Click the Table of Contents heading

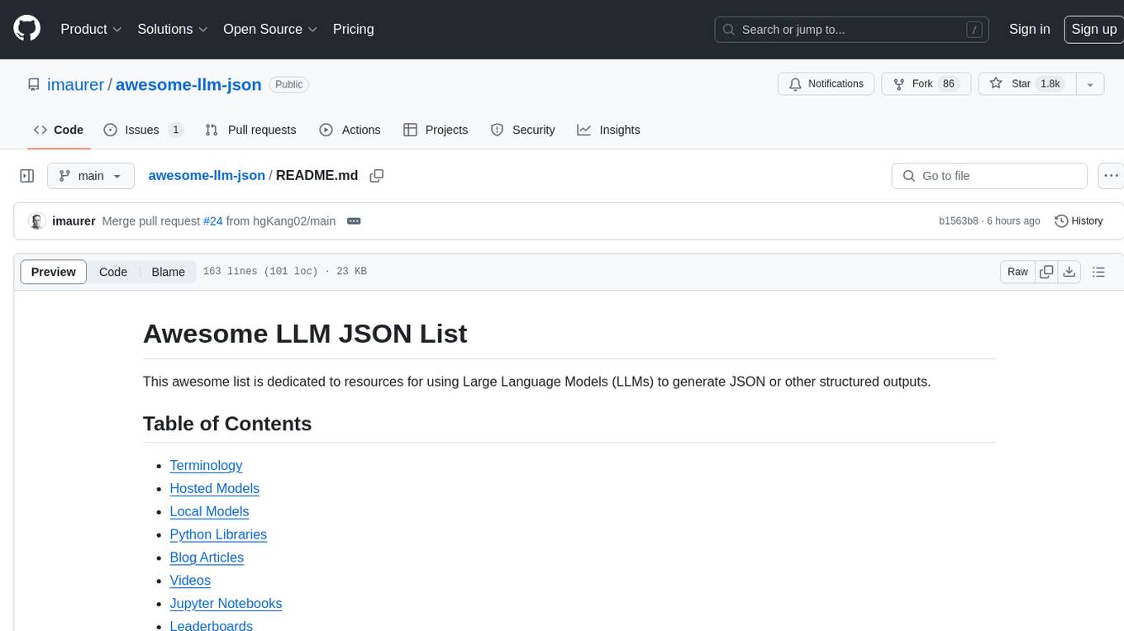pyautogui.click(x=227, y=424)
